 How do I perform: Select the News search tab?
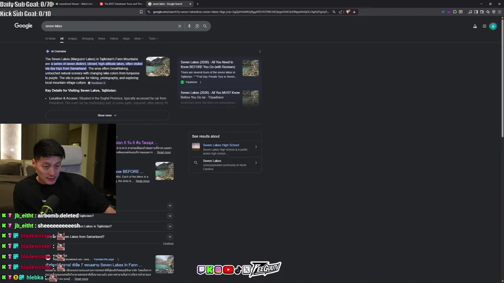tap(102, 39)
